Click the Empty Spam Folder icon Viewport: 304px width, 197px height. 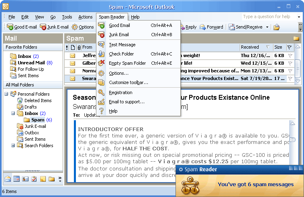pos(101,63)
